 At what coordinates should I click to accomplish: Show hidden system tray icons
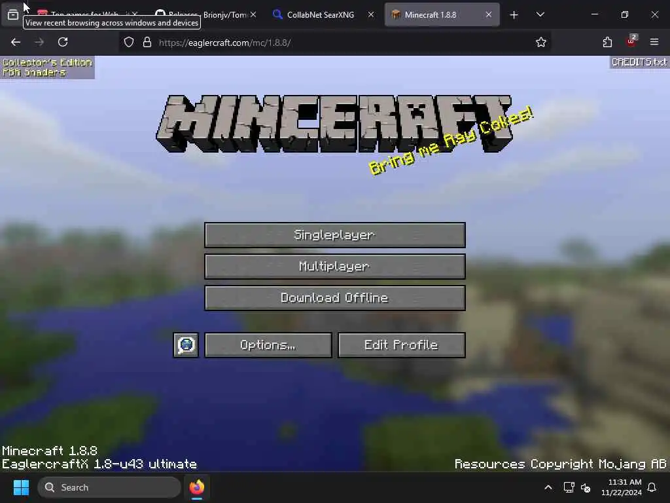coord(548,487)
